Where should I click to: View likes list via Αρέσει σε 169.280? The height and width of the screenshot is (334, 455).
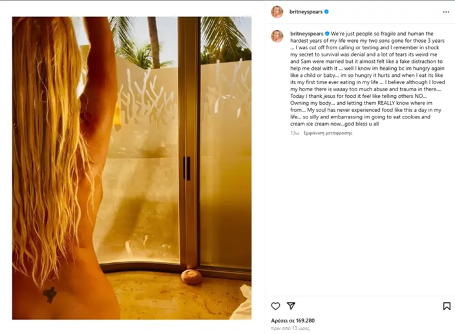coord(293,320)
